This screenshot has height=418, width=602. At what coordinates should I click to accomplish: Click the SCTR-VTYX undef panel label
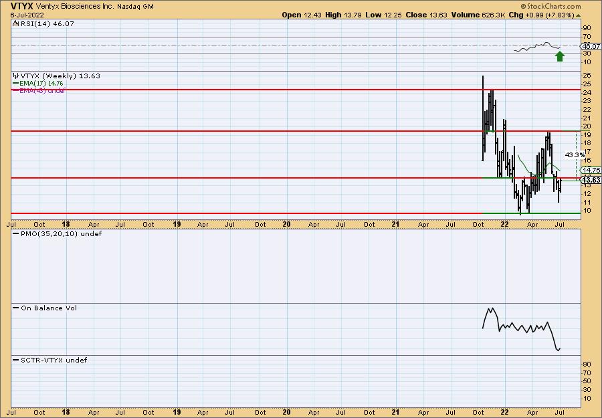(54, 360)
